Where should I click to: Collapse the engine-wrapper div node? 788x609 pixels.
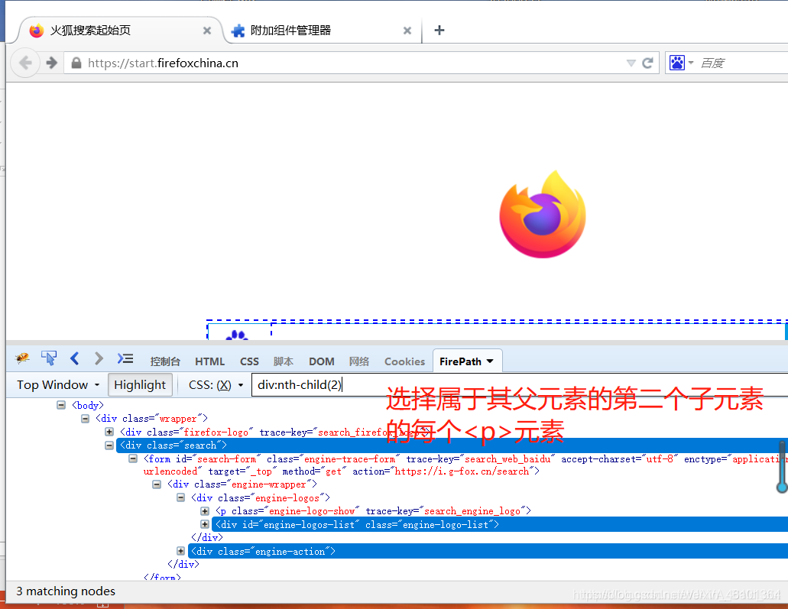pos(157,484)
